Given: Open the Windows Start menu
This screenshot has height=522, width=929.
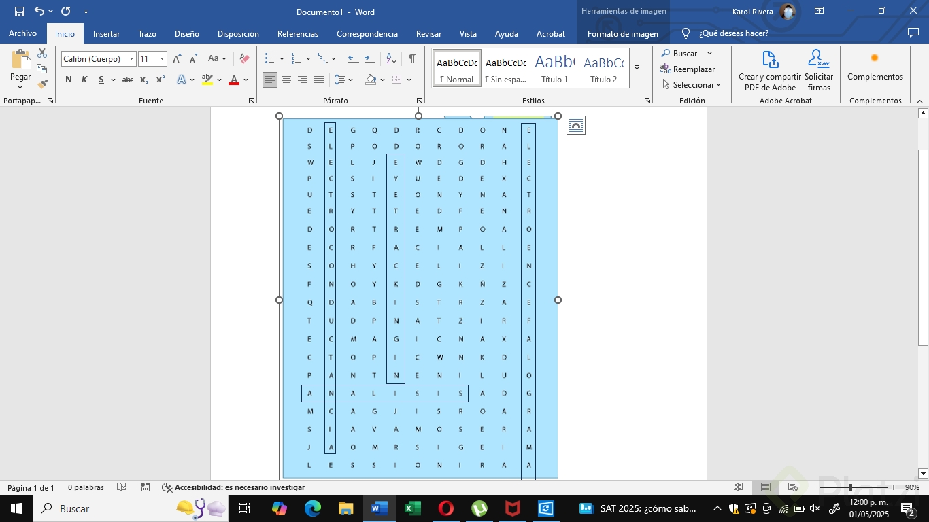Looking at the screenshot, I should pos(16,508).
